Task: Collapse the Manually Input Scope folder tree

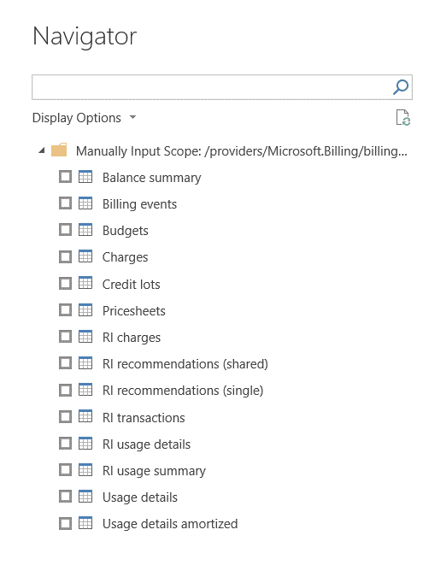Action: click(42, 150)
